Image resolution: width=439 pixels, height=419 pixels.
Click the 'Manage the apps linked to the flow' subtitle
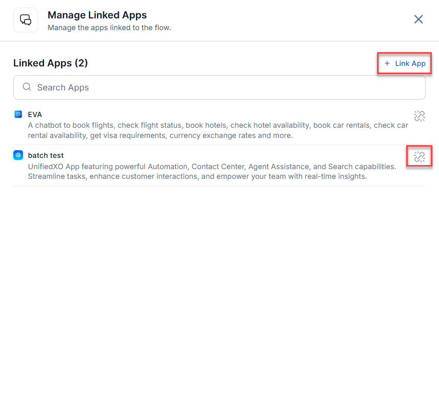109,28
